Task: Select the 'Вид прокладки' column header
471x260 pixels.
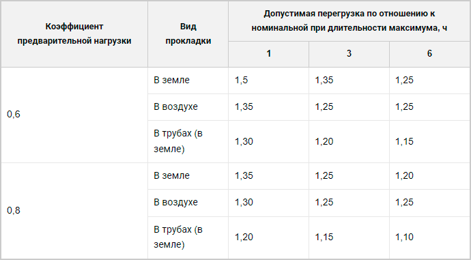Action: coord(188,34)
